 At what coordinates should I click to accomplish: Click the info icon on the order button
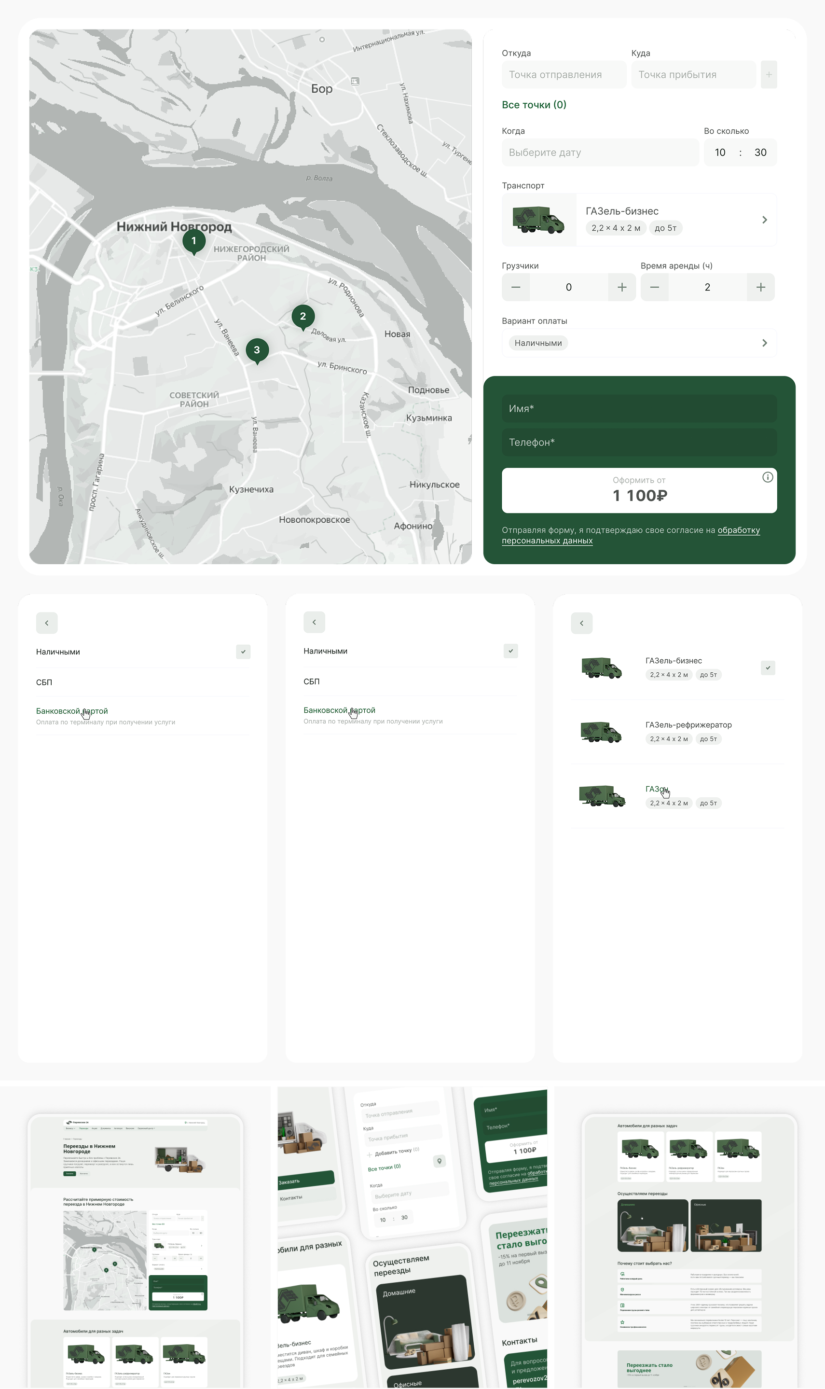click(767, 477)
